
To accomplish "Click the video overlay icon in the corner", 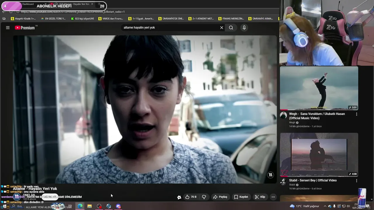I will point(271,175).
